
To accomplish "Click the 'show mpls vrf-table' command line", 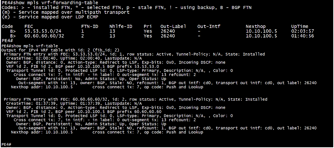I will coord(30,46).
